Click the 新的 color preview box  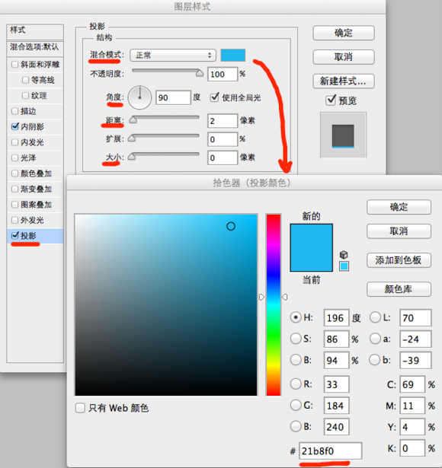pyautogui.click(x=312, y=236)
